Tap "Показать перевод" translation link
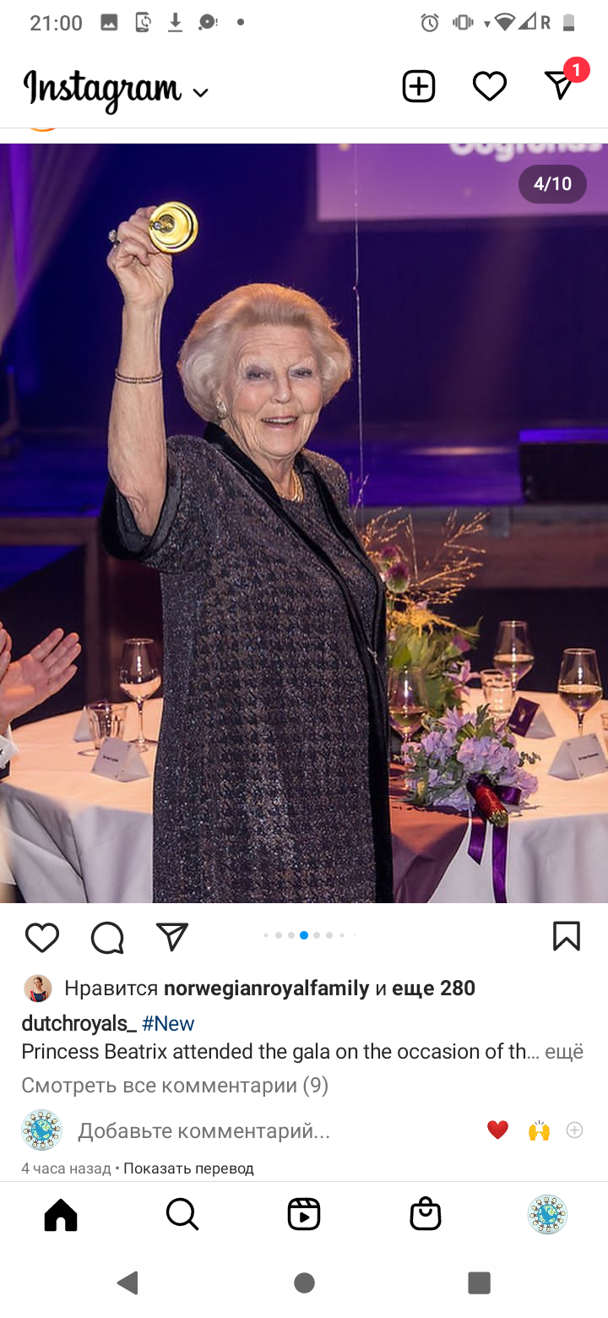 click(188, 1168)
